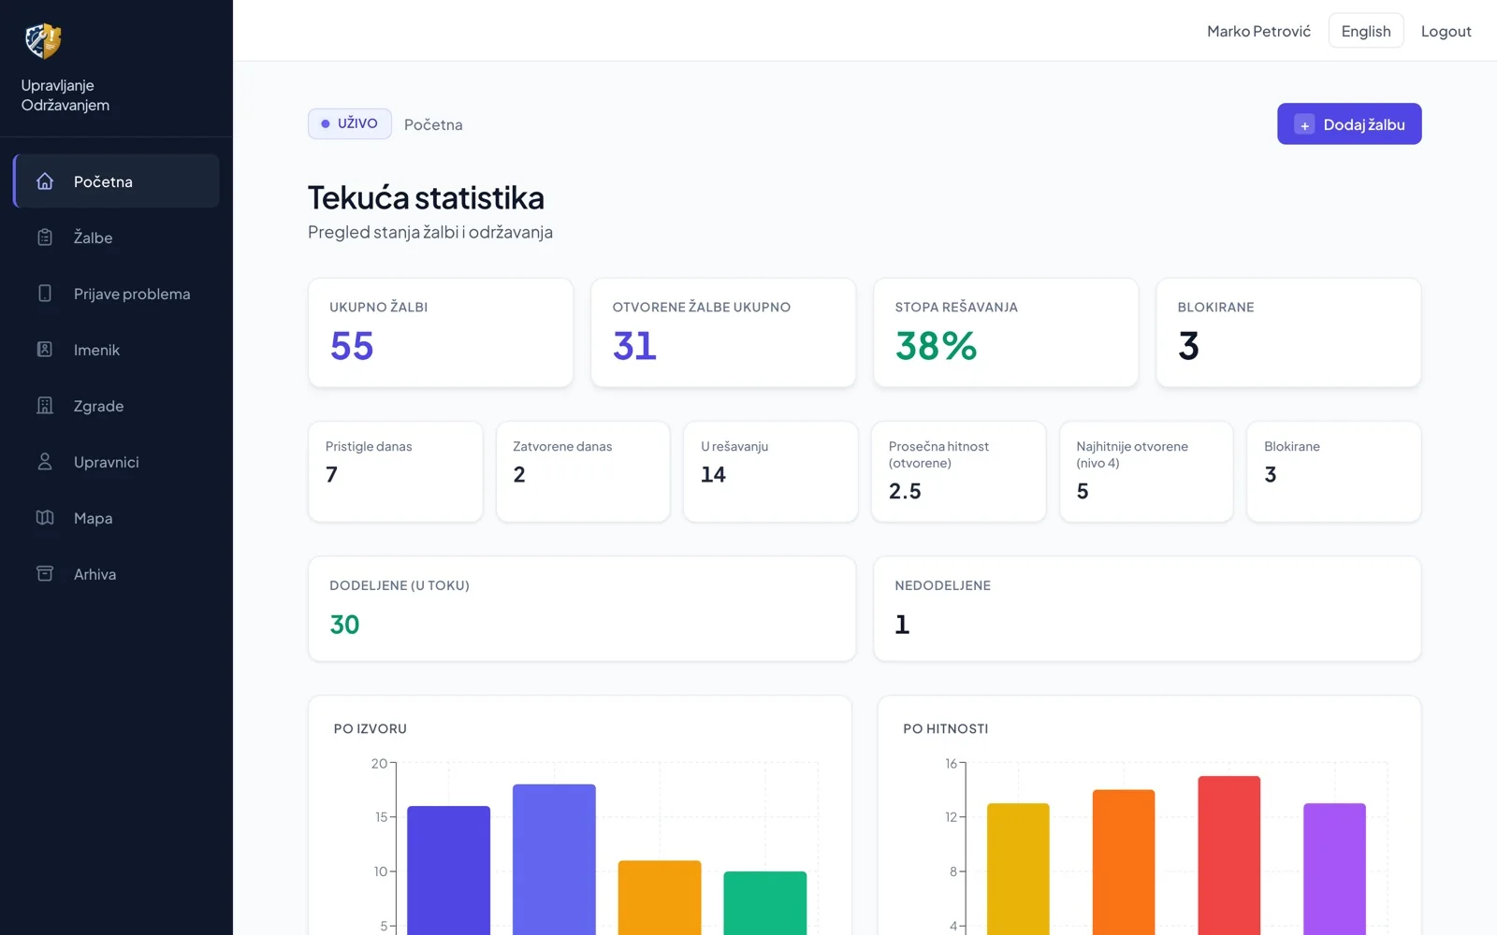The image size is (1497, 935).
Task: Click the Nedodeljene 1 card
Action: (x=1147, y=609)
